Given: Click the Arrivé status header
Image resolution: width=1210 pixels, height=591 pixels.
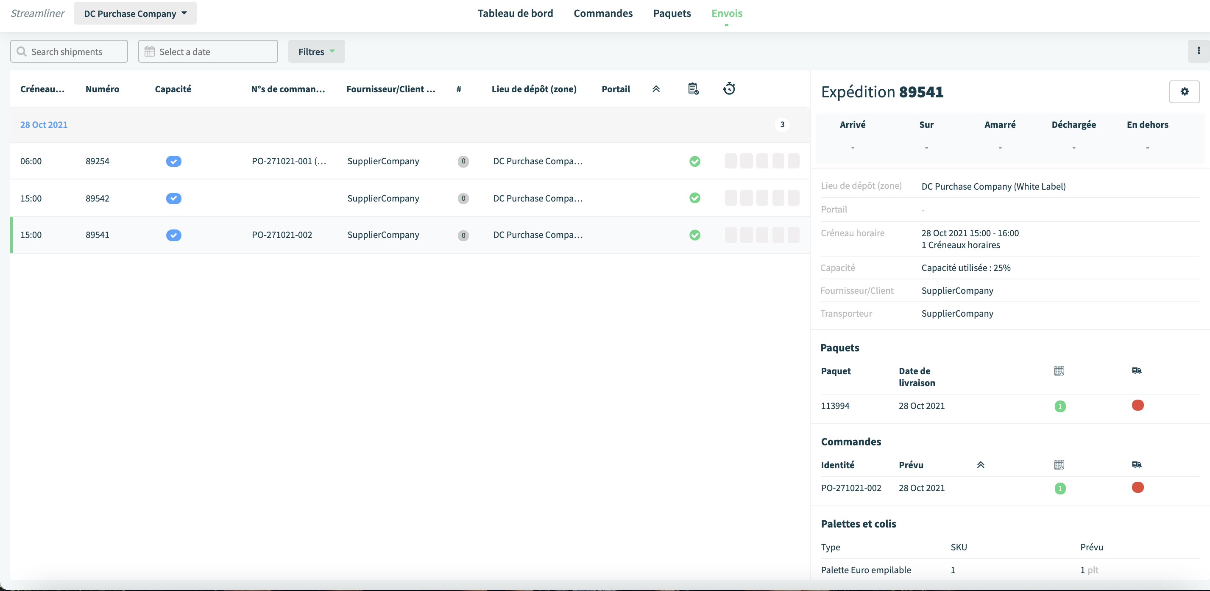Looking at the screenshot, I should click(853, 124).
